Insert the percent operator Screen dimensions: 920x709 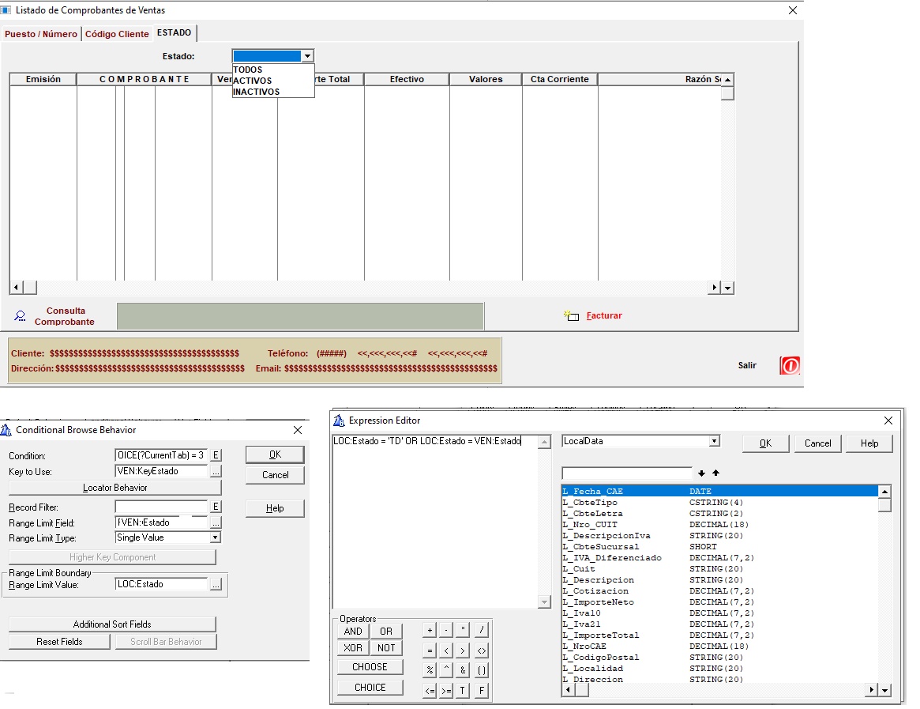pos(430,670)
